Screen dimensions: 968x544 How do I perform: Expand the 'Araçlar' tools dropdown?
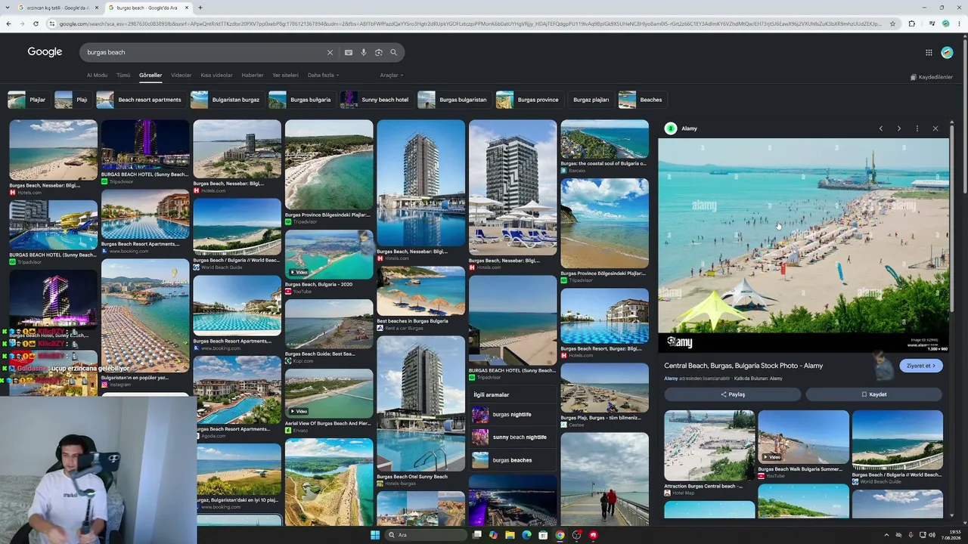(392, 76)
